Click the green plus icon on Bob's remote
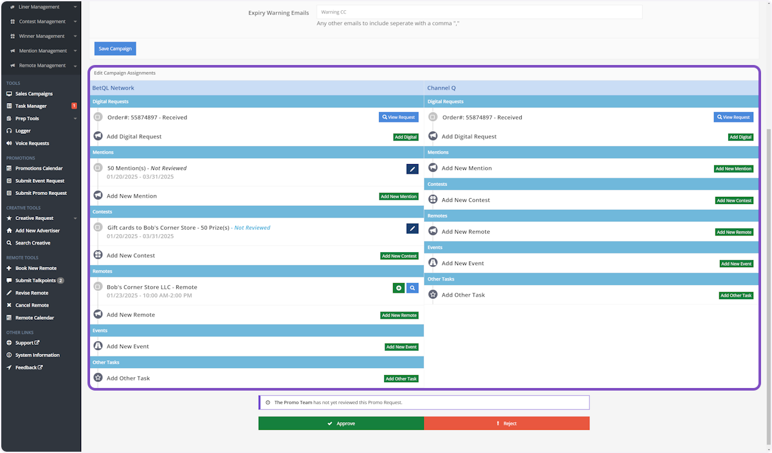This screenshot has height=453, width=772. click(x=399, y=288)
